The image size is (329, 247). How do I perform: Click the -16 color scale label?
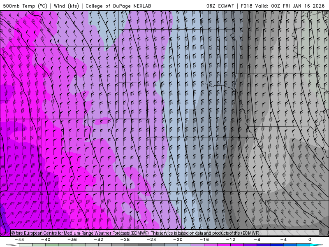(204, 240)
